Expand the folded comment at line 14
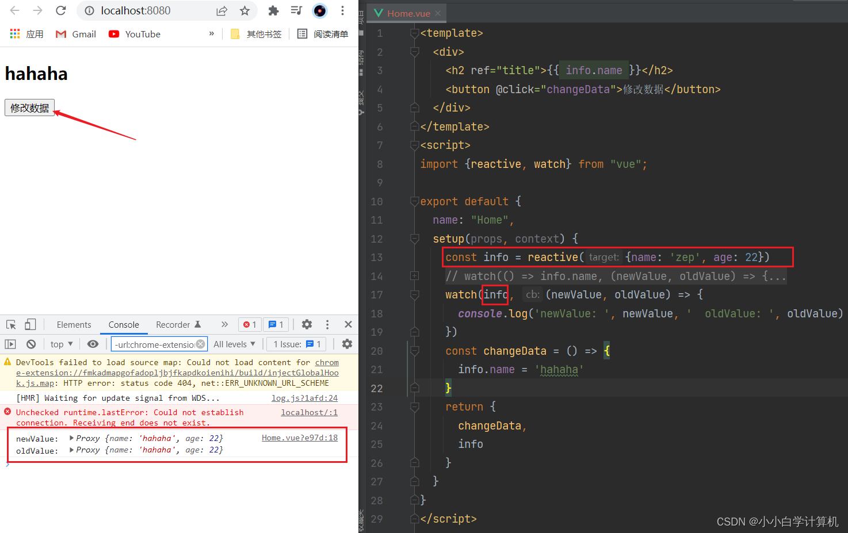The height and width of the screenshot is (533, 848). pos(414,276)
